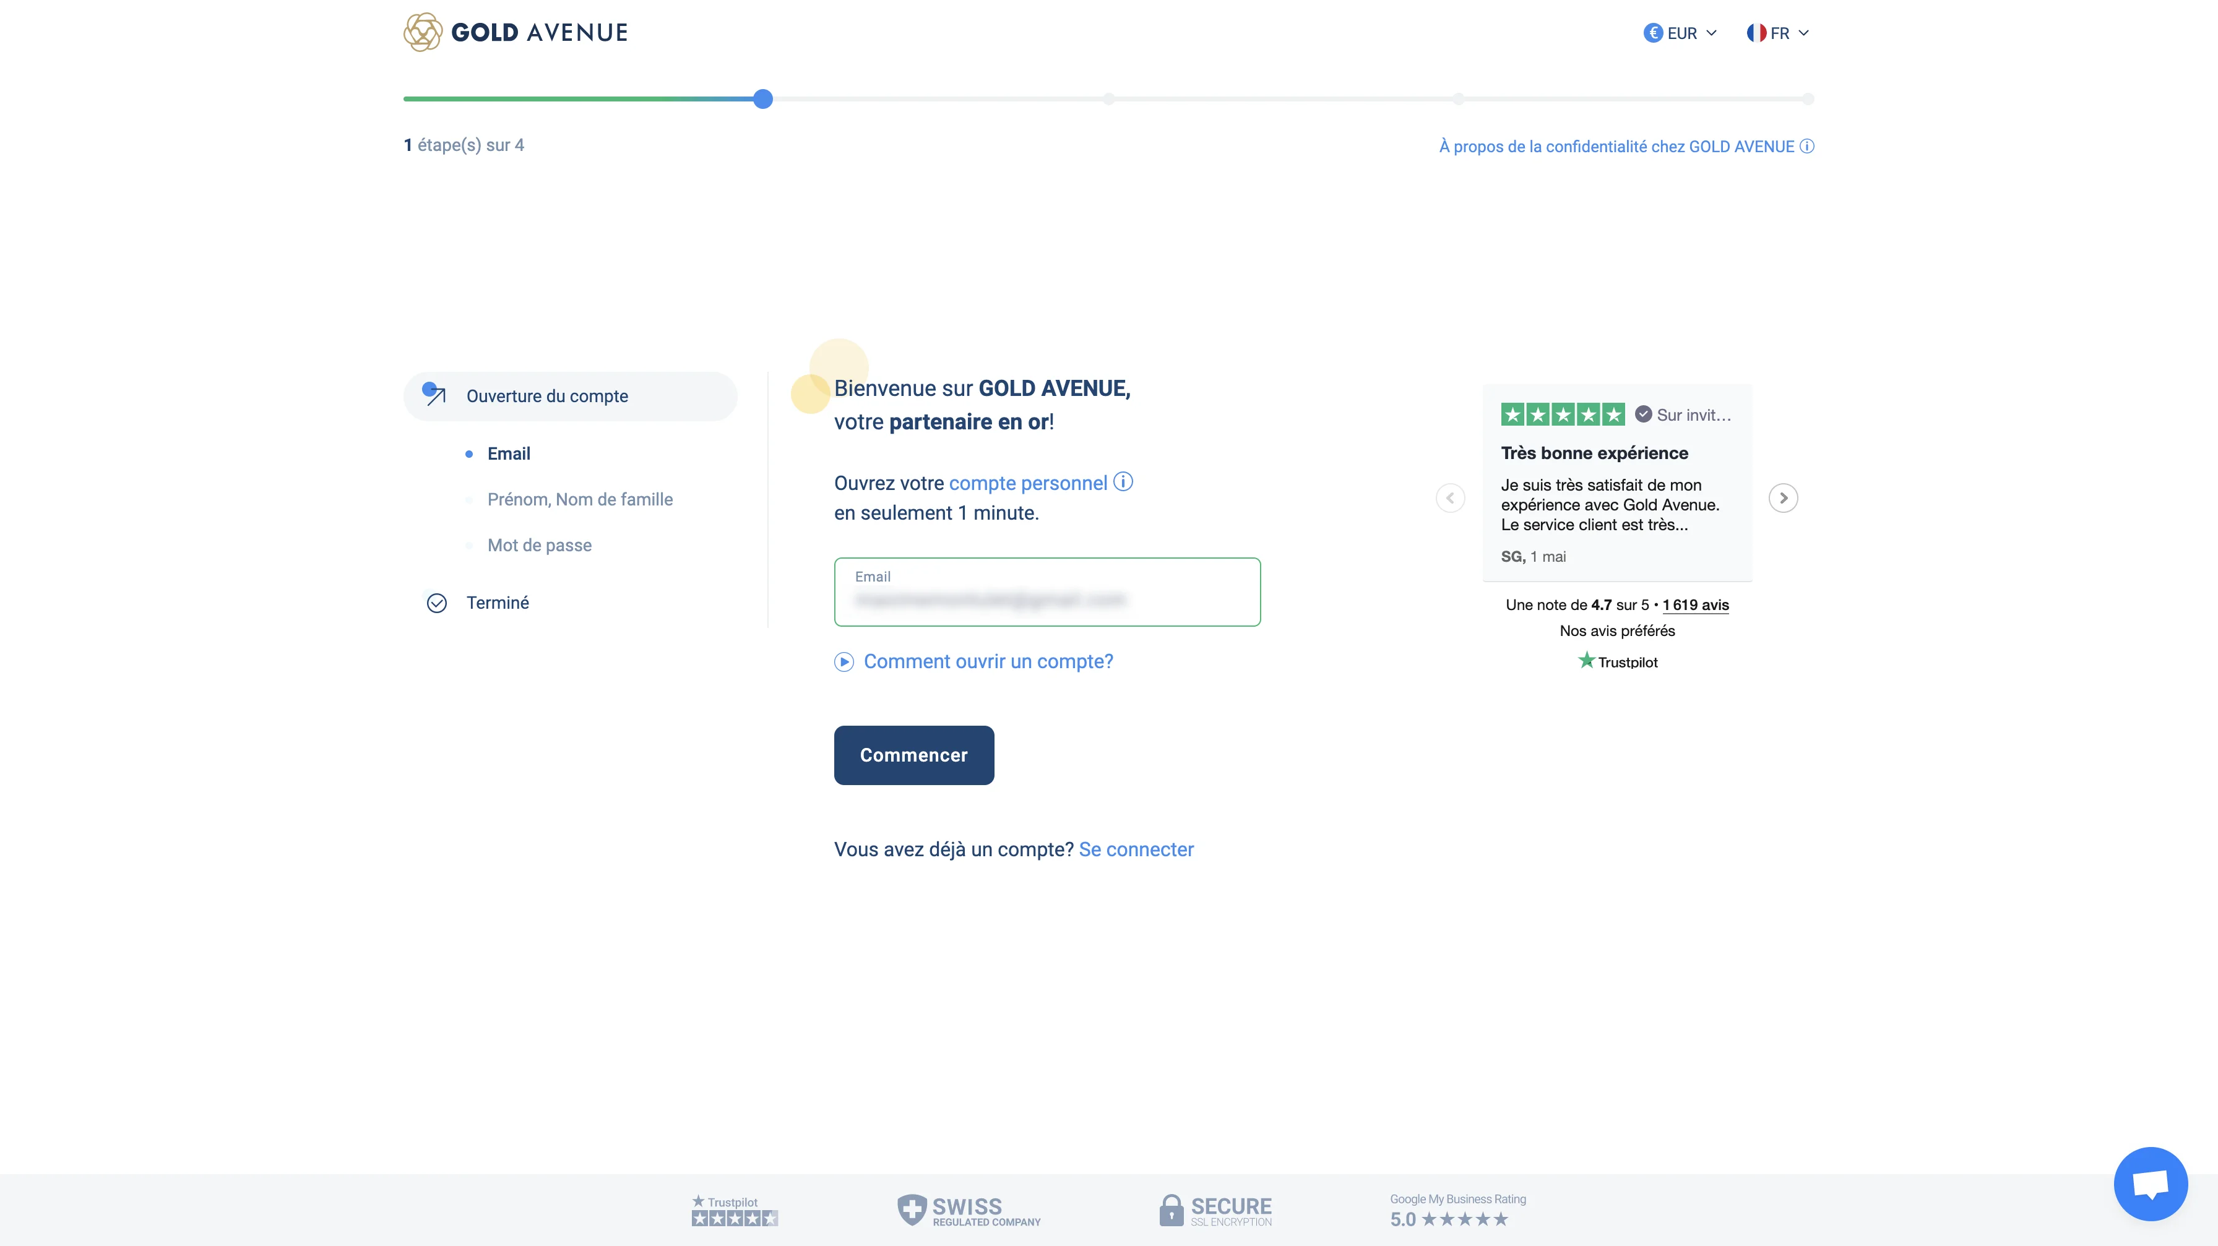The height and width of the screenshot is (1246, 2218).
Task: Click the GOLD AVENUE logo
Action: 515,33
